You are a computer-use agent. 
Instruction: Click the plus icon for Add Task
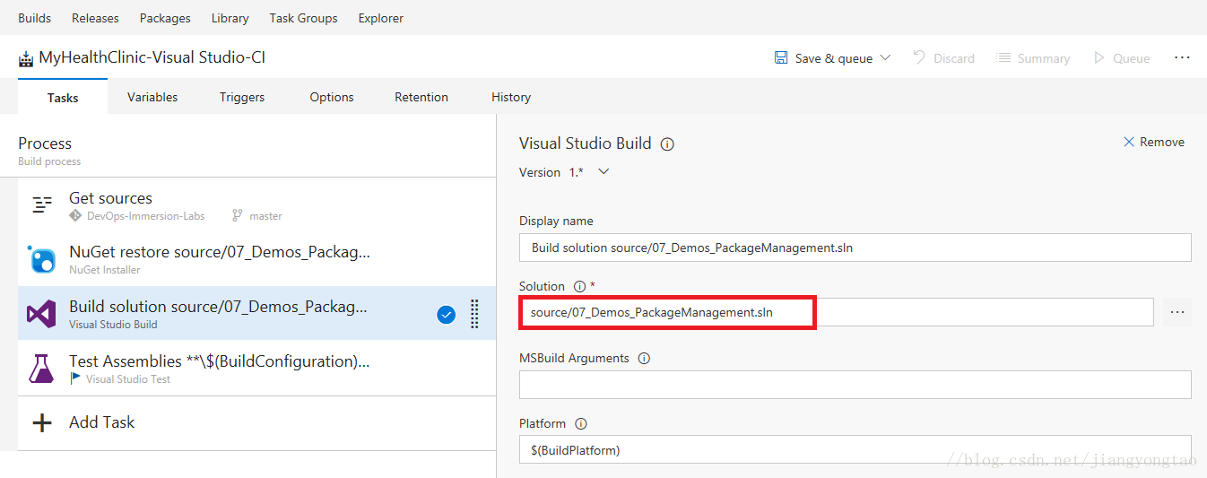point(42,422)
